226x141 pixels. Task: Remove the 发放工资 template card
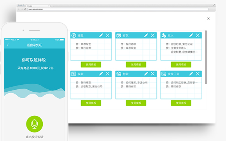click(198, 74)
